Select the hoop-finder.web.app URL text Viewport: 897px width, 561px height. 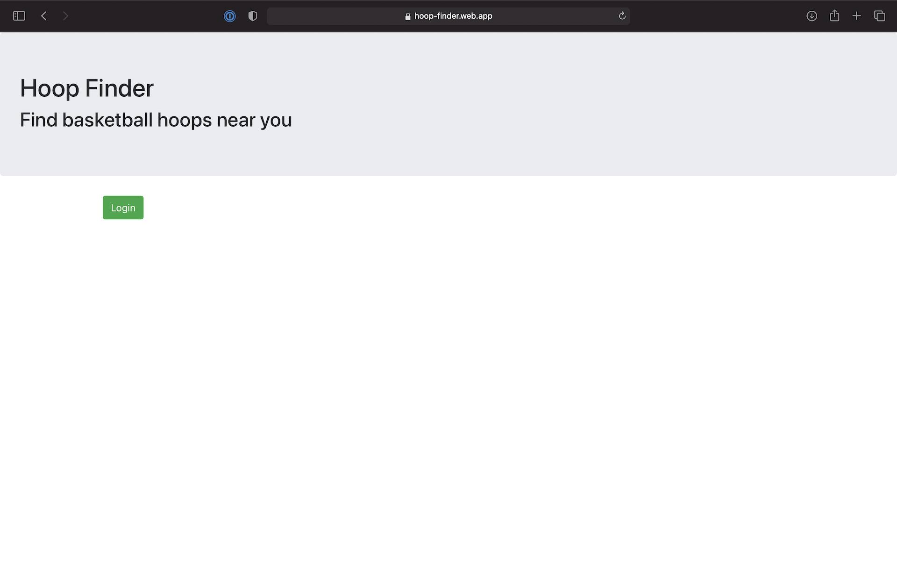tap(453, 16)
